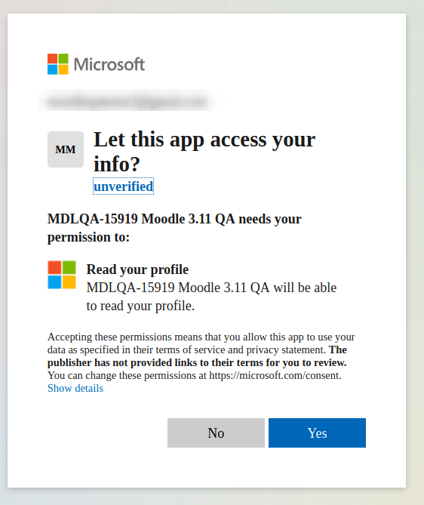Open the unverified publisher link
This screenshot has height=505, width=424.
pyautogui.click(x=123, y=186)
